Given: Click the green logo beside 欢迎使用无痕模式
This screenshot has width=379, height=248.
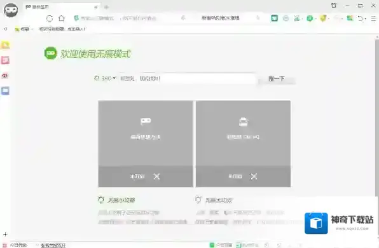Looking at the screenshot, I should point(50,53).
